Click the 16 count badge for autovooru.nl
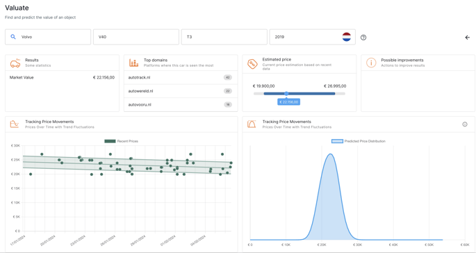 point(228,104)
